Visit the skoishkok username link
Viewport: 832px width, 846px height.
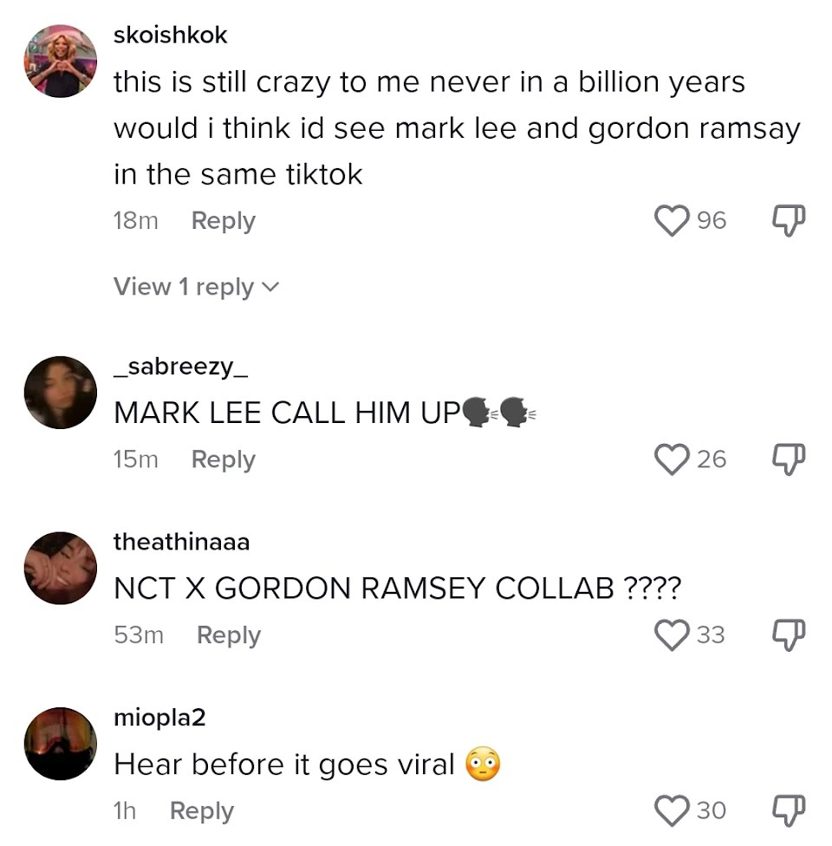tap(171, 35)
